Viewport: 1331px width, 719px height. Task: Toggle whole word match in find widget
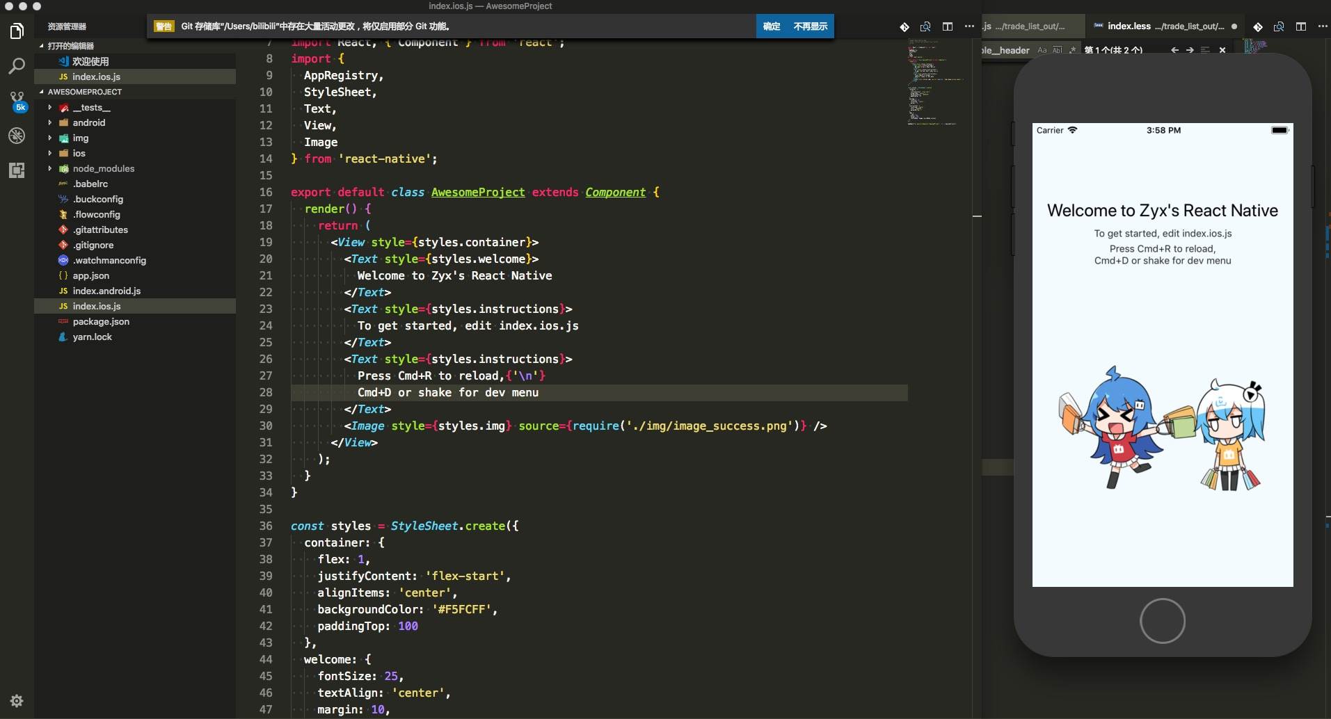[x=1058, y=50]
